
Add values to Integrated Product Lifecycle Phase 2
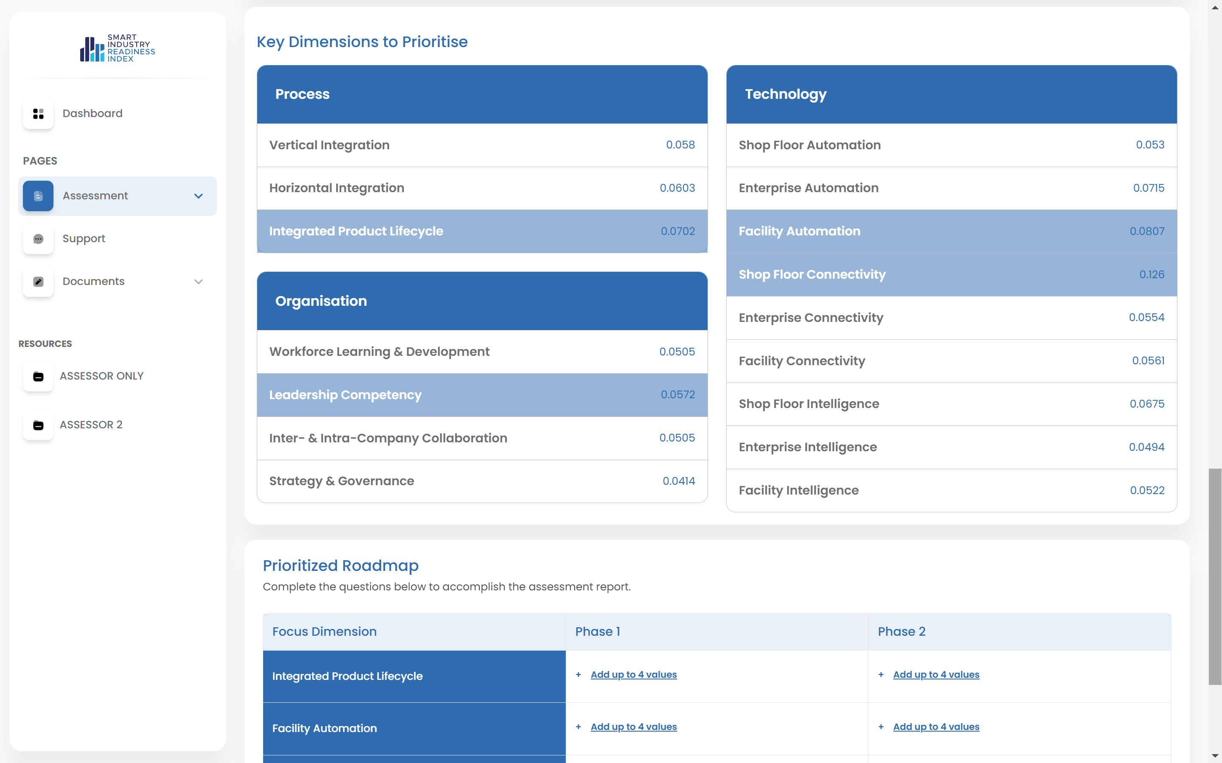935,675
